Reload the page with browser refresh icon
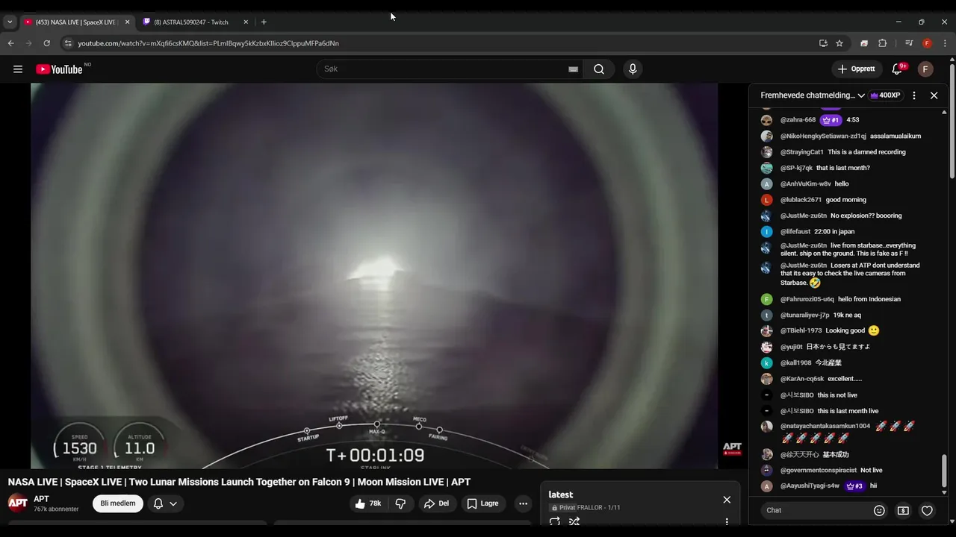956x537 pixels. tap(47, 43)
